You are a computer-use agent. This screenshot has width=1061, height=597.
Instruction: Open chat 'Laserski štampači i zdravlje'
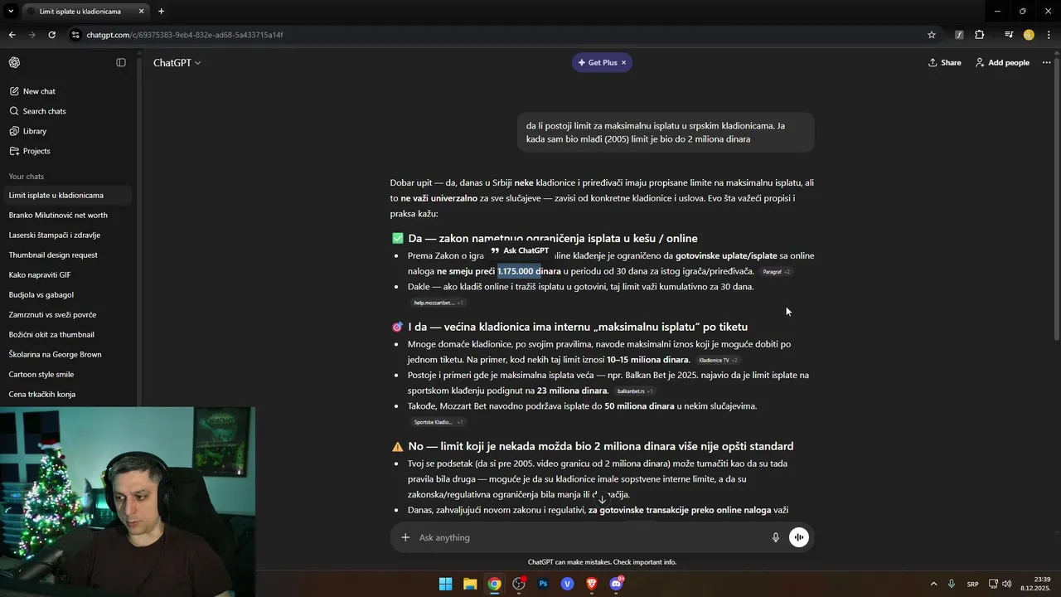[66, 235]
